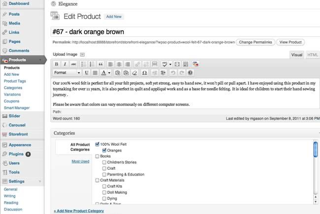
Task: Check the Books category checkbox
Action: tap(97, 156)
